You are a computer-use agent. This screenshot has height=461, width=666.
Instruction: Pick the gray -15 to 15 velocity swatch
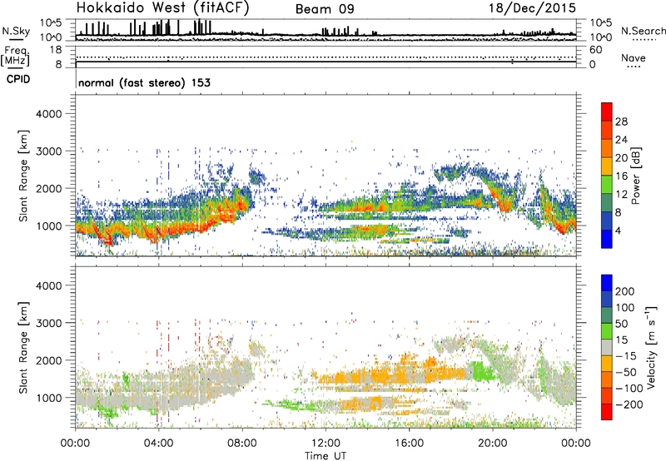(607, 348)
